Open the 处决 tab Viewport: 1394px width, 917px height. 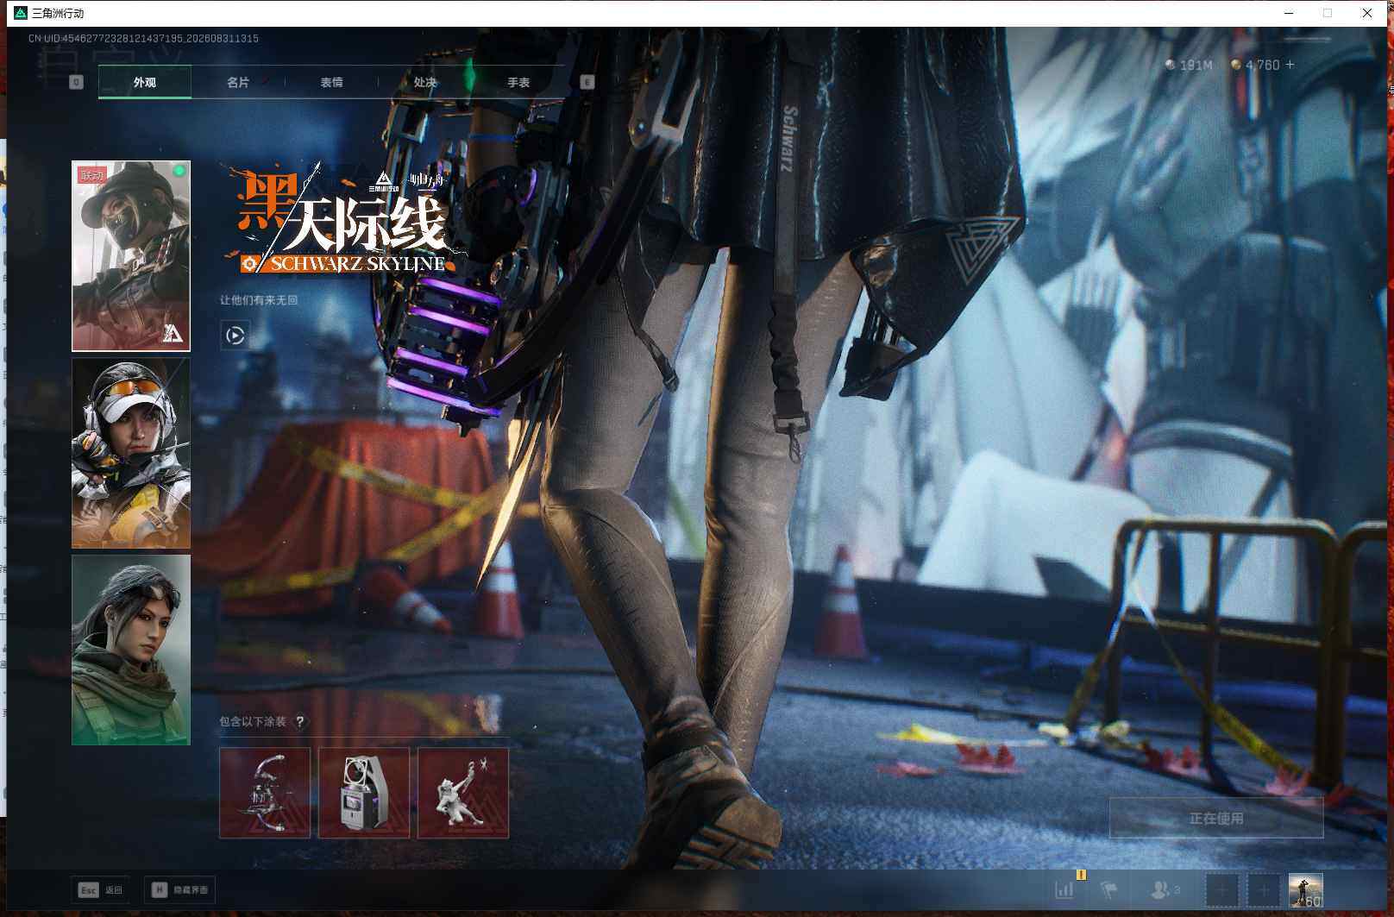424,82
